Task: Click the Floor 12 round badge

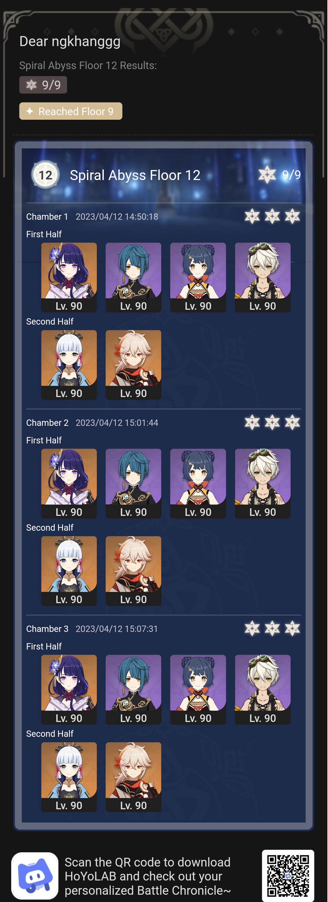Action: (x=45, y=175)
